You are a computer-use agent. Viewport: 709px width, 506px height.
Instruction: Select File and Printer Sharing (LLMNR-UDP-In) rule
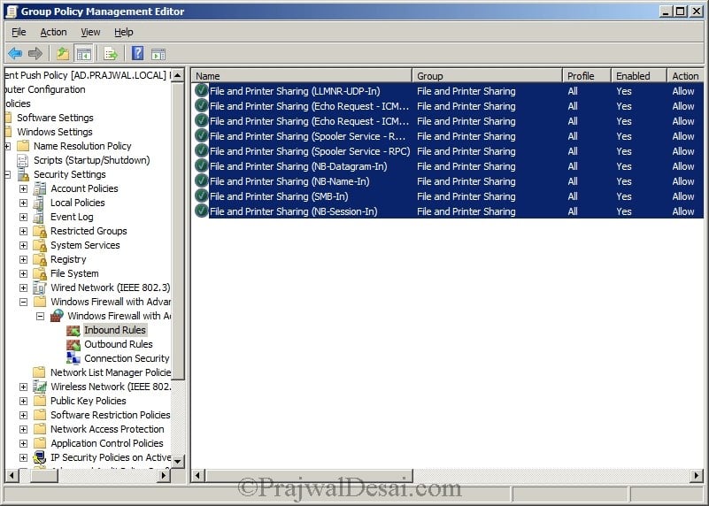(448, 91)
